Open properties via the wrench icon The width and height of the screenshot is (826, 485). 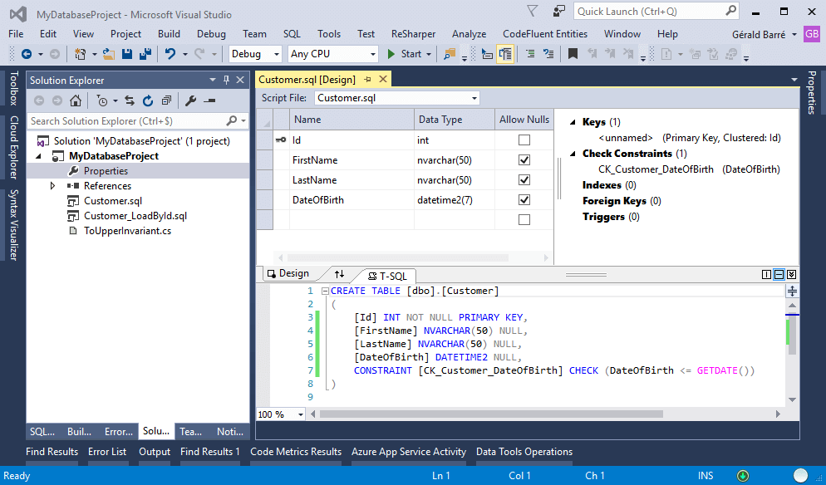click(190, 100)
